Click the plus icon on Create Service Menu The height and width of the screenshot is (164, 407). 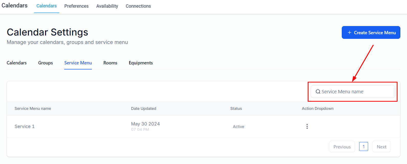coord(349,33)
